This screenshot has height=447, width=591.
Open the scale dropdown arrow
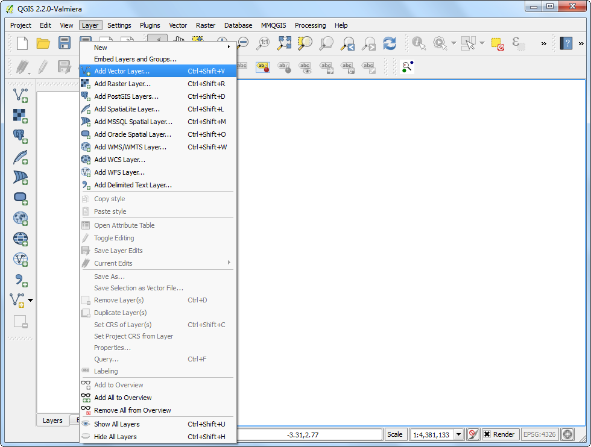[458, 434]
